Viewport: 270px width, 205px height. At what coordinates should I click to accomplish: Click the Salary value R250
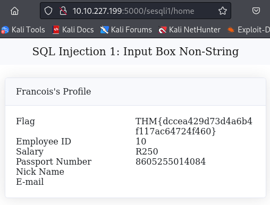click(x=147, y=151)
